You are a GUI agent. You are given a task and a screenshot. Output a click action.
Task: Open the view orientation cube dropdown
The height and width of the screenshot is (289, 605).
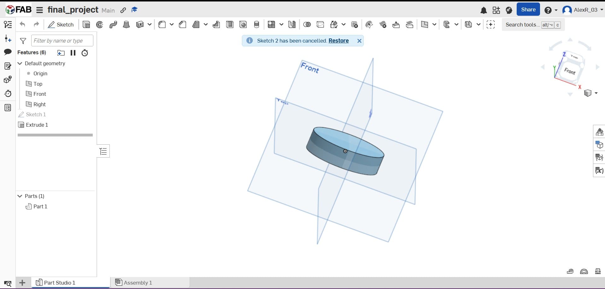pos(596,93)
